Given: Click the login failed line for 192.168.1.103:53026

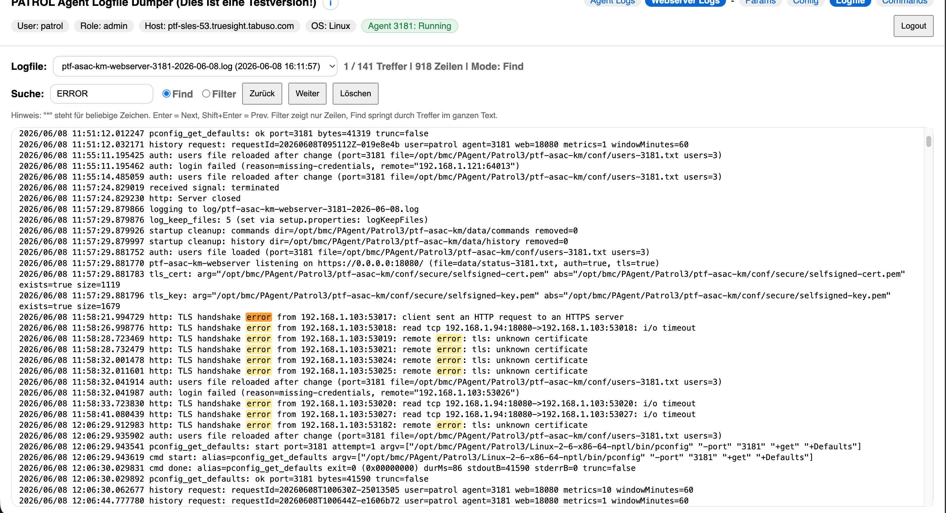Looking at the screenshot, I should click(269, 393).
